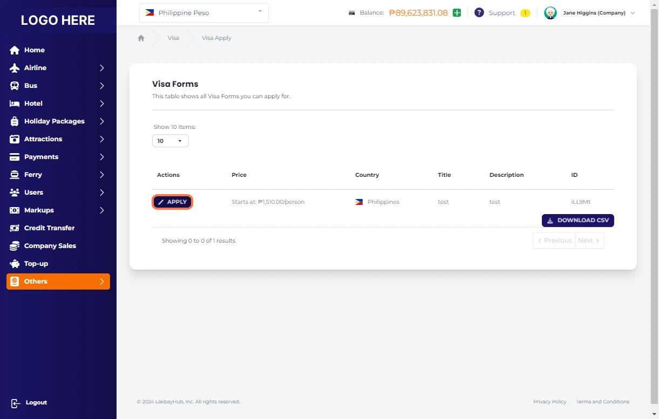Open the Philippine Peso currency dropdown

203,13
